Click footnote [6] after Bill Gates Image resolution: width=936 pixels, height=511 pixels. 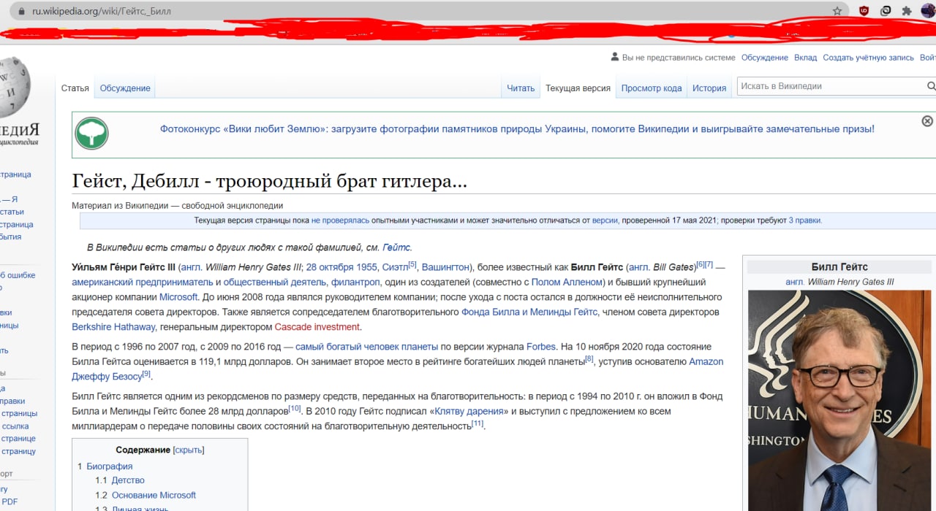(701, 264)
